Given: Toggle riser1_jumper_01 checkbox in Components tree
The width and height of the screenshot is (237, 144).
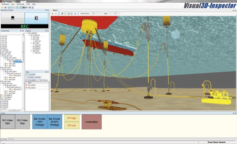Looking at the screenshot, I should click(x=8, y=60).
